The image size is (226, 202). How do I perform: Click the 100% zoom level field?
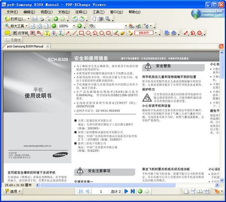tap(65, 26)
